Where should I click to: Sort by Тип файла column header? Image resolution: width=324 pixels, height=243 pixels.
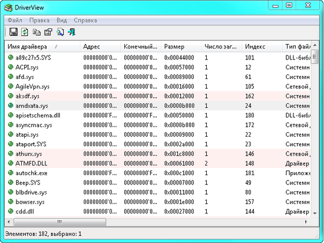[297, 47]
